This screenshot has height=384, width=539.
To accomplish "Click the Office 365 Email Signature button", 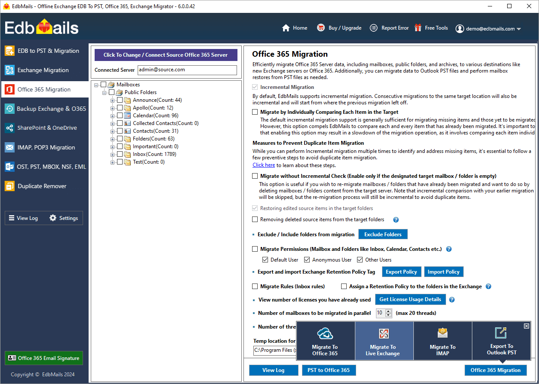I will click(x=44, y=358).
